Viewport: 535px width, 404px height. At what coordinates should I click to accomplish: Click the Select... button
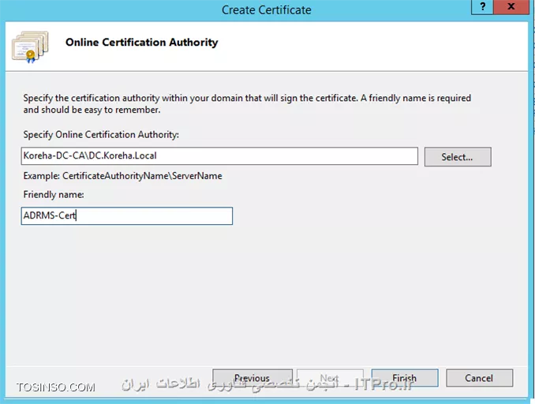tap(458, 157)
